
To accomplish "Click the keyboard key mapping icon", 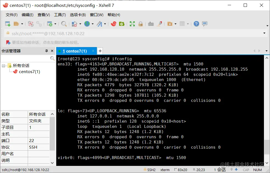I will pos(151,24).
